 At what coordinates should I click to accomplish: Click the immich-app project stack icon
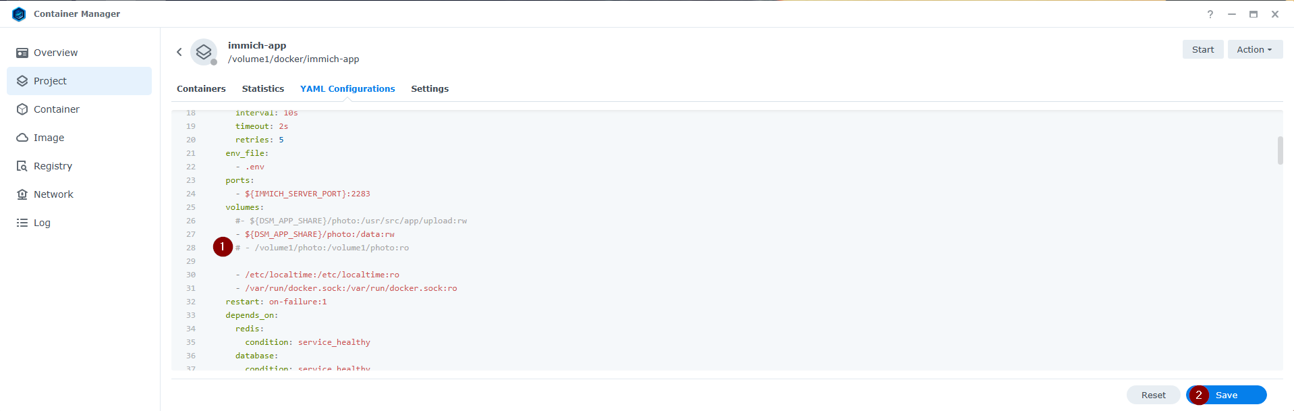point(204,52)
